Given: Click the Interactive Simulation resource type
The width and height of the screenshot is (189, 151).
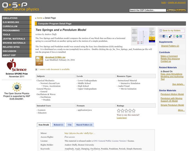Looking at the screenshot, I should pyautogui.click(x=131, y=83).
